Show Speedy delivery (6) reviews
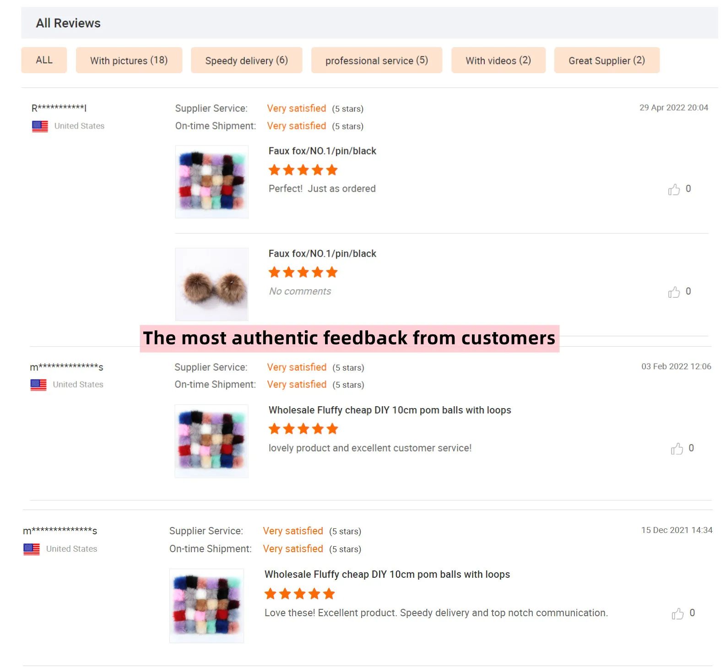 (246, 60)
